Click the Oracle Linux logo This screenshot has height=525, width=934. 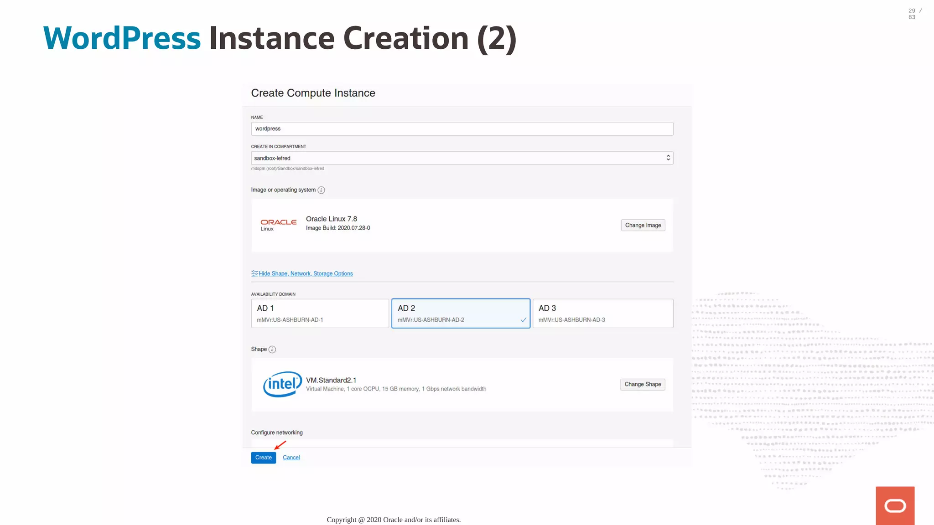pyautogui.click(x=278, y=225)
